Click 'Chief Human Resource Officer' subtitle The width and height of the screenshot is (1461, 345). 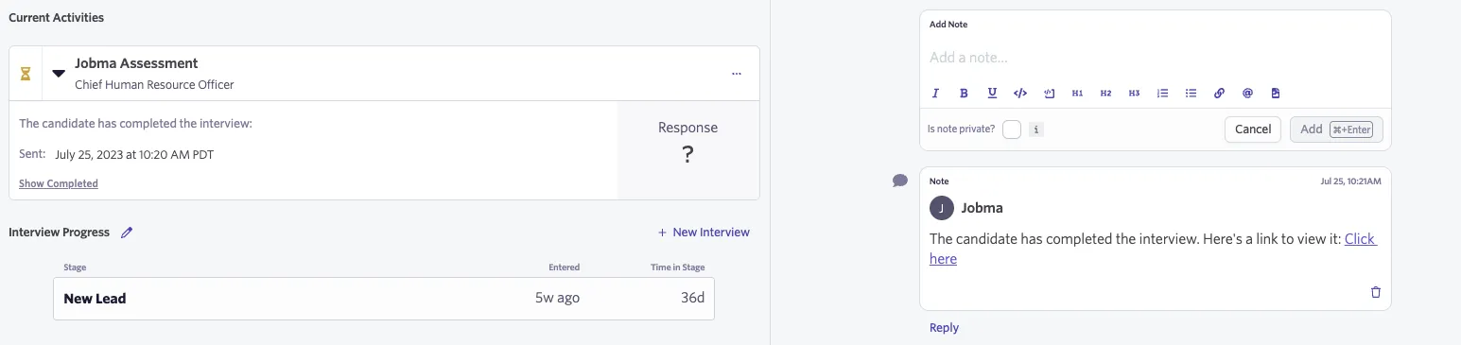[x=154, y=85]
